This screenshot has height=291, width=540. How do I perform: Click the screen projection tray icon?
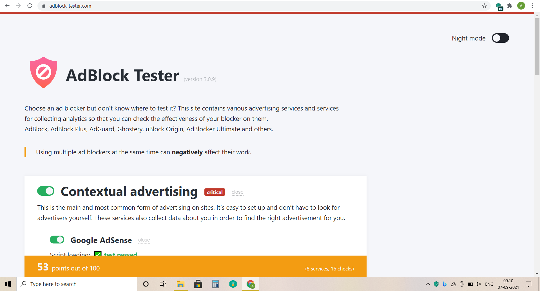[x=462, y=284]
